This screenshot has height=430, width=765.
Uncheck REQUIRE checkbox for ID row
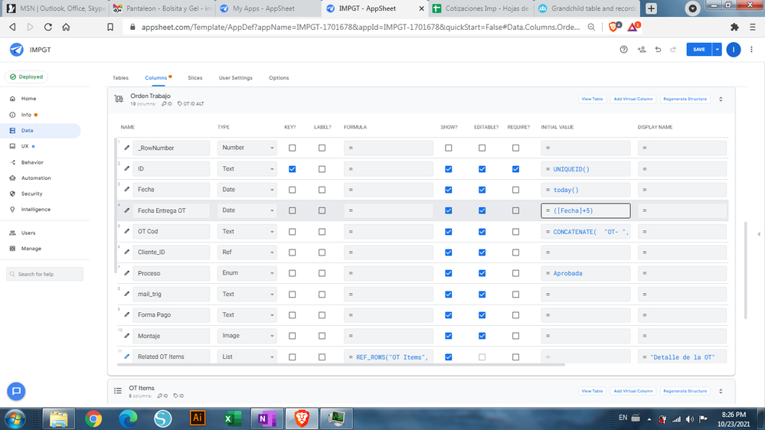click(515, 168)
